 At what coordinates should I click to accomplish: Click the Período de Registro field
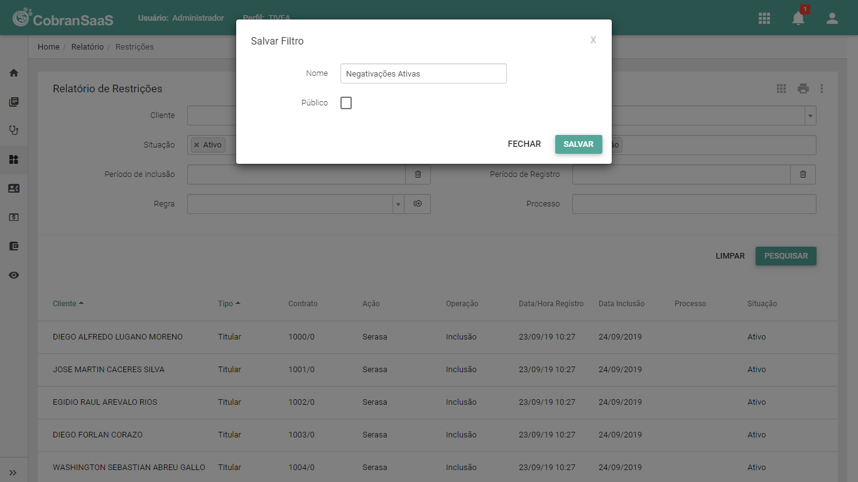click(x=681, y=174)
